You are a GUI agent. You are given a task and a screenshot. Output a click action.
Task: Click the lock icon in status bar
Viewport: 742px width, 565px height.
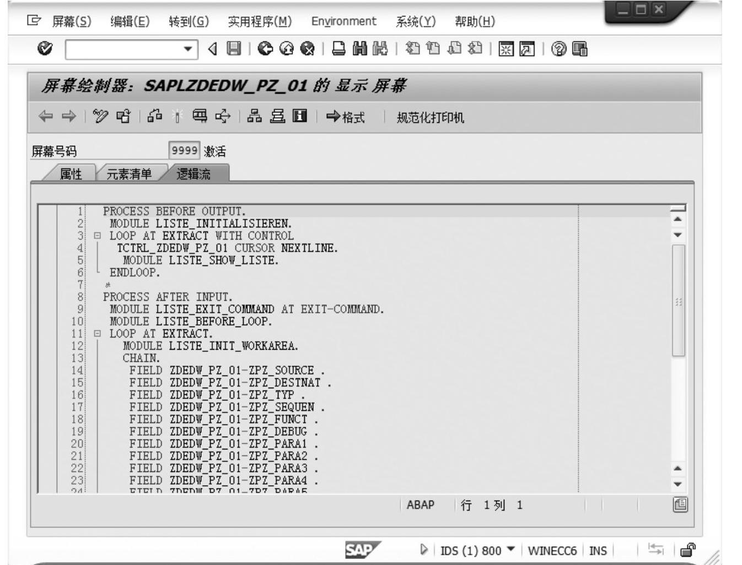click(688, 550)
